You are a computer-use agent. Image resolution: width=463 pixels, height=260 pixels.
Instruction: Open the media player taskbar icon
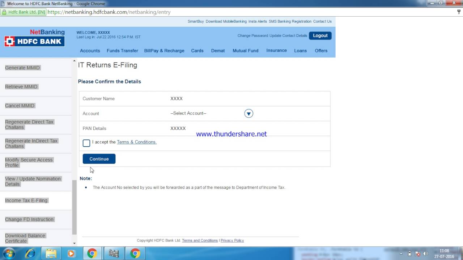point(71,253)
